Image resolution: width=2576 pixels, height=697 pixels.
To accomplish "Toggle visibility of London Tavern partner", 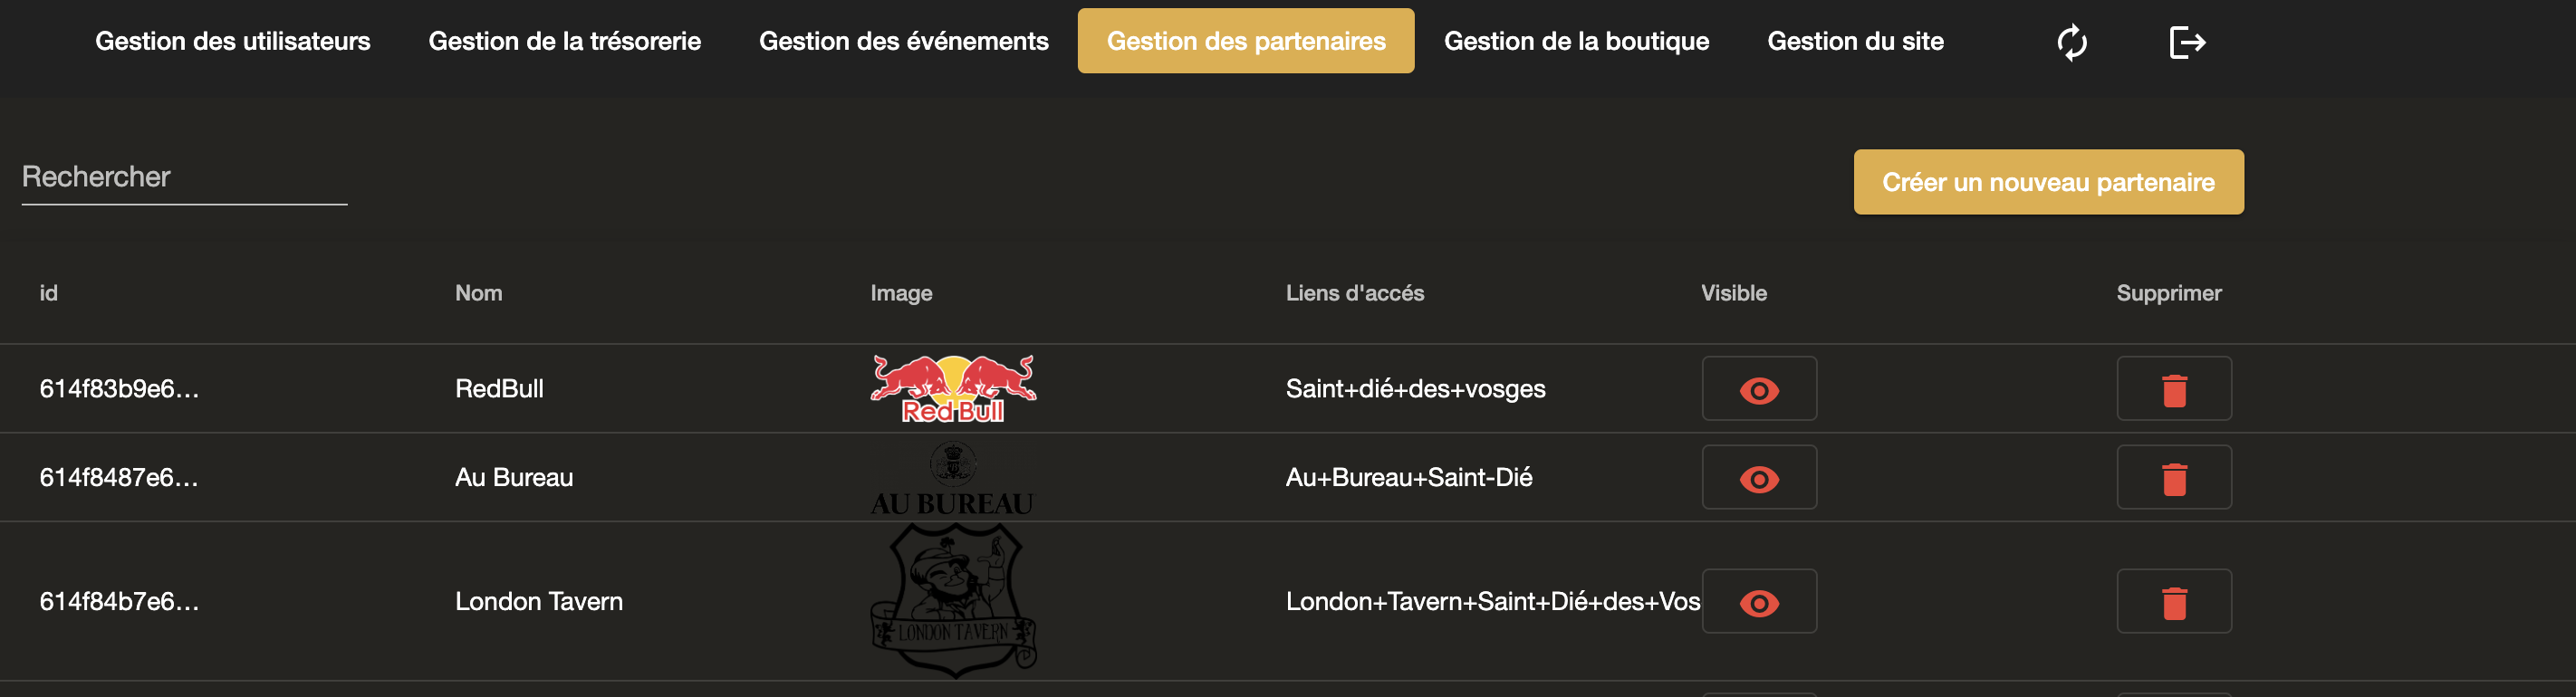I will point(1758,602).
